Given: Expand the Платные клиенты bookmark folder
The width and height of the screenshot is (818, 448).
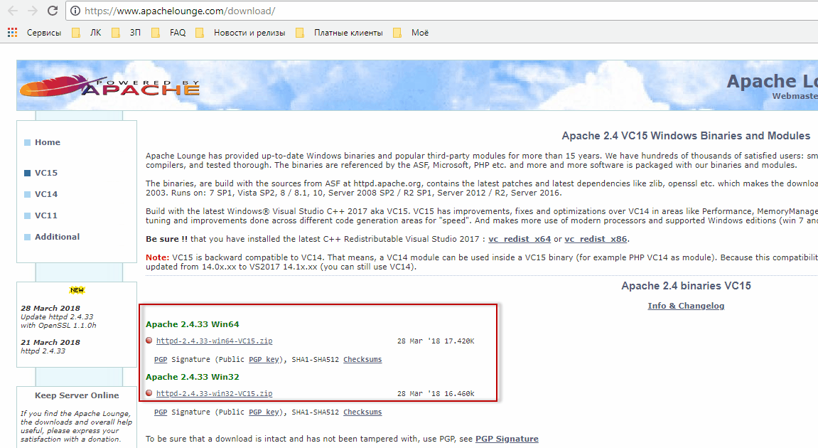Looking at the screenshot, I should click(339, 33).
